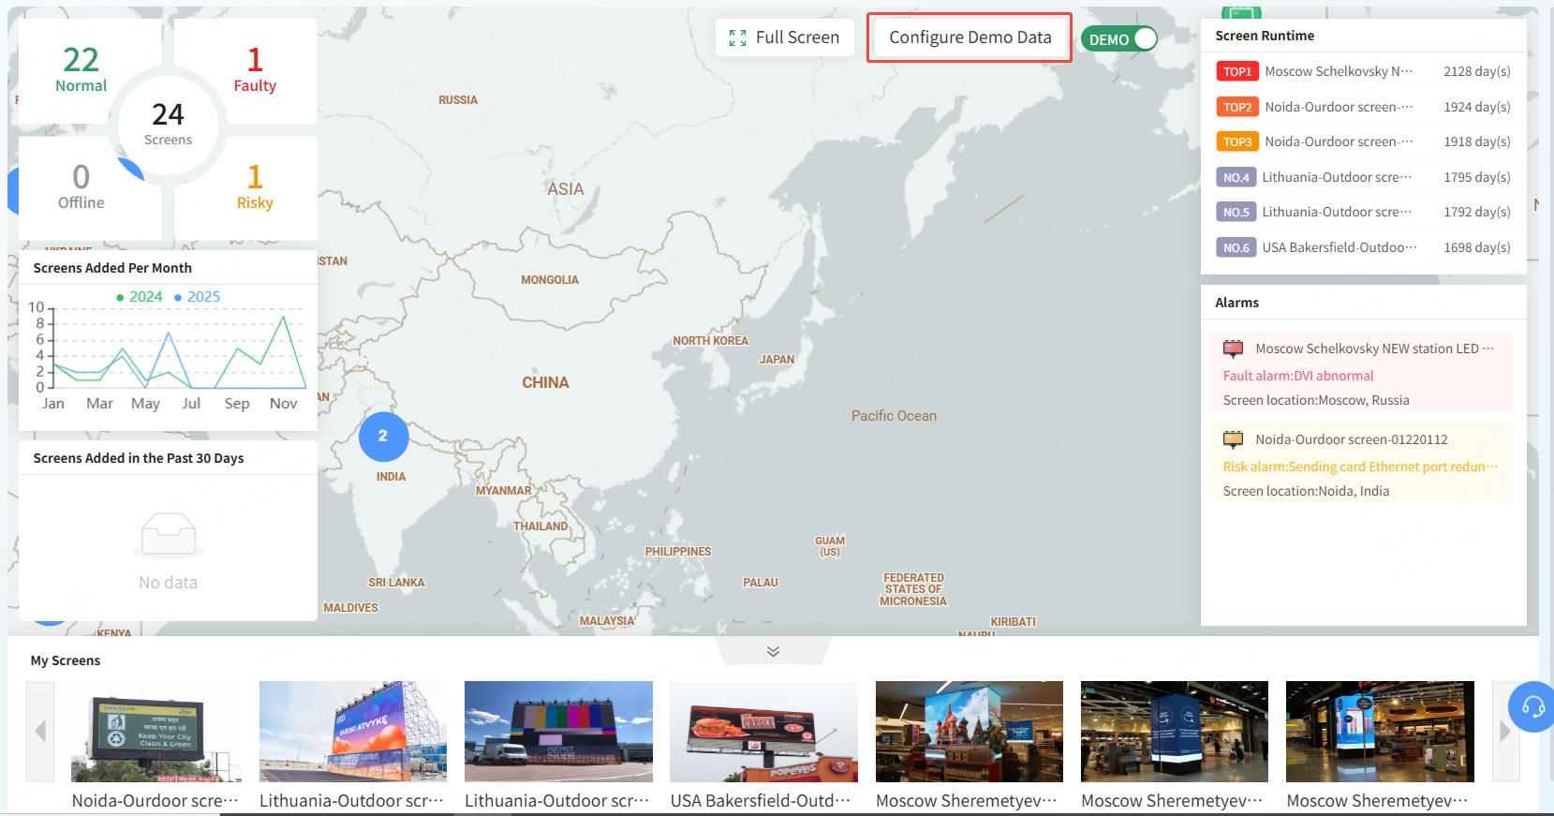1554x816 pixels.
Task: Click the TOP2 badge in Screen Runtime
Action: click(x=1236, y=107)
